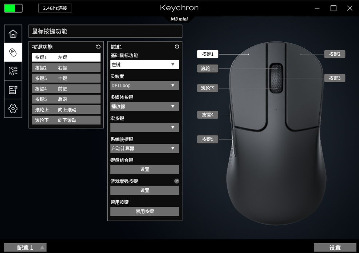
Task: Click the 禁用按键 button
Action: (145, 212)
